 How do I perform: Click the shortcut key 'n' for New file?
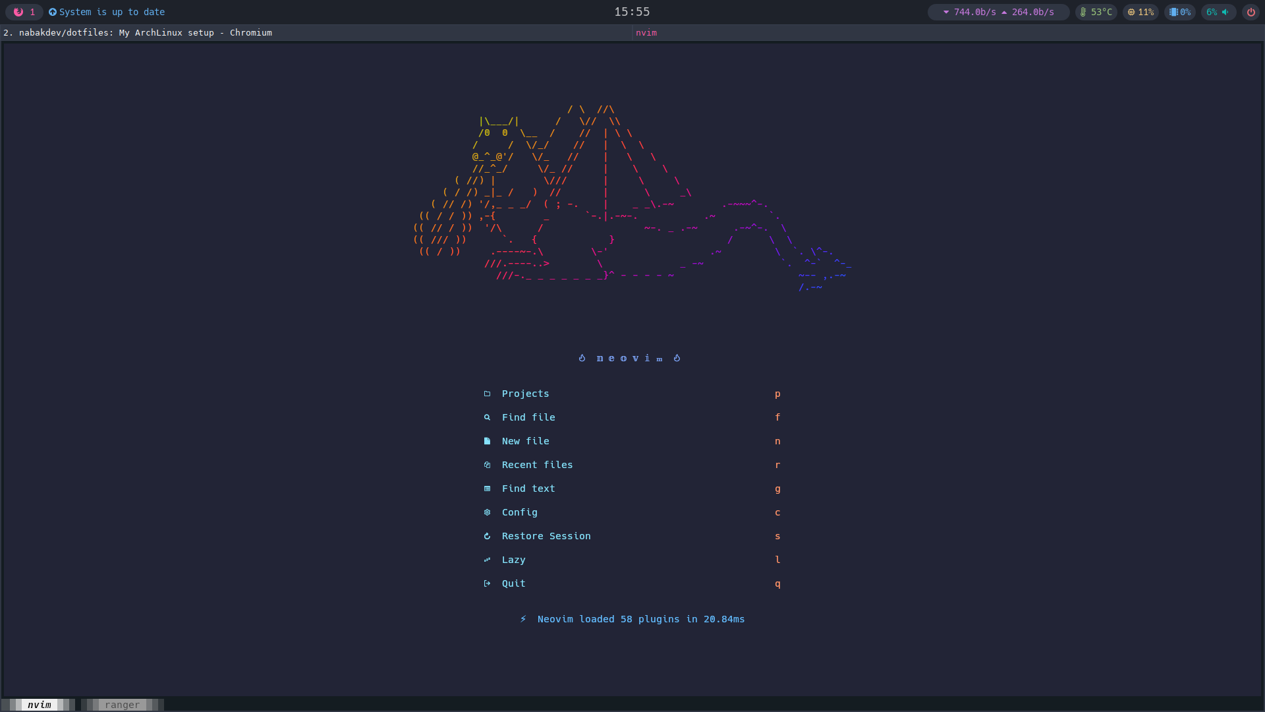click(777, 441)
